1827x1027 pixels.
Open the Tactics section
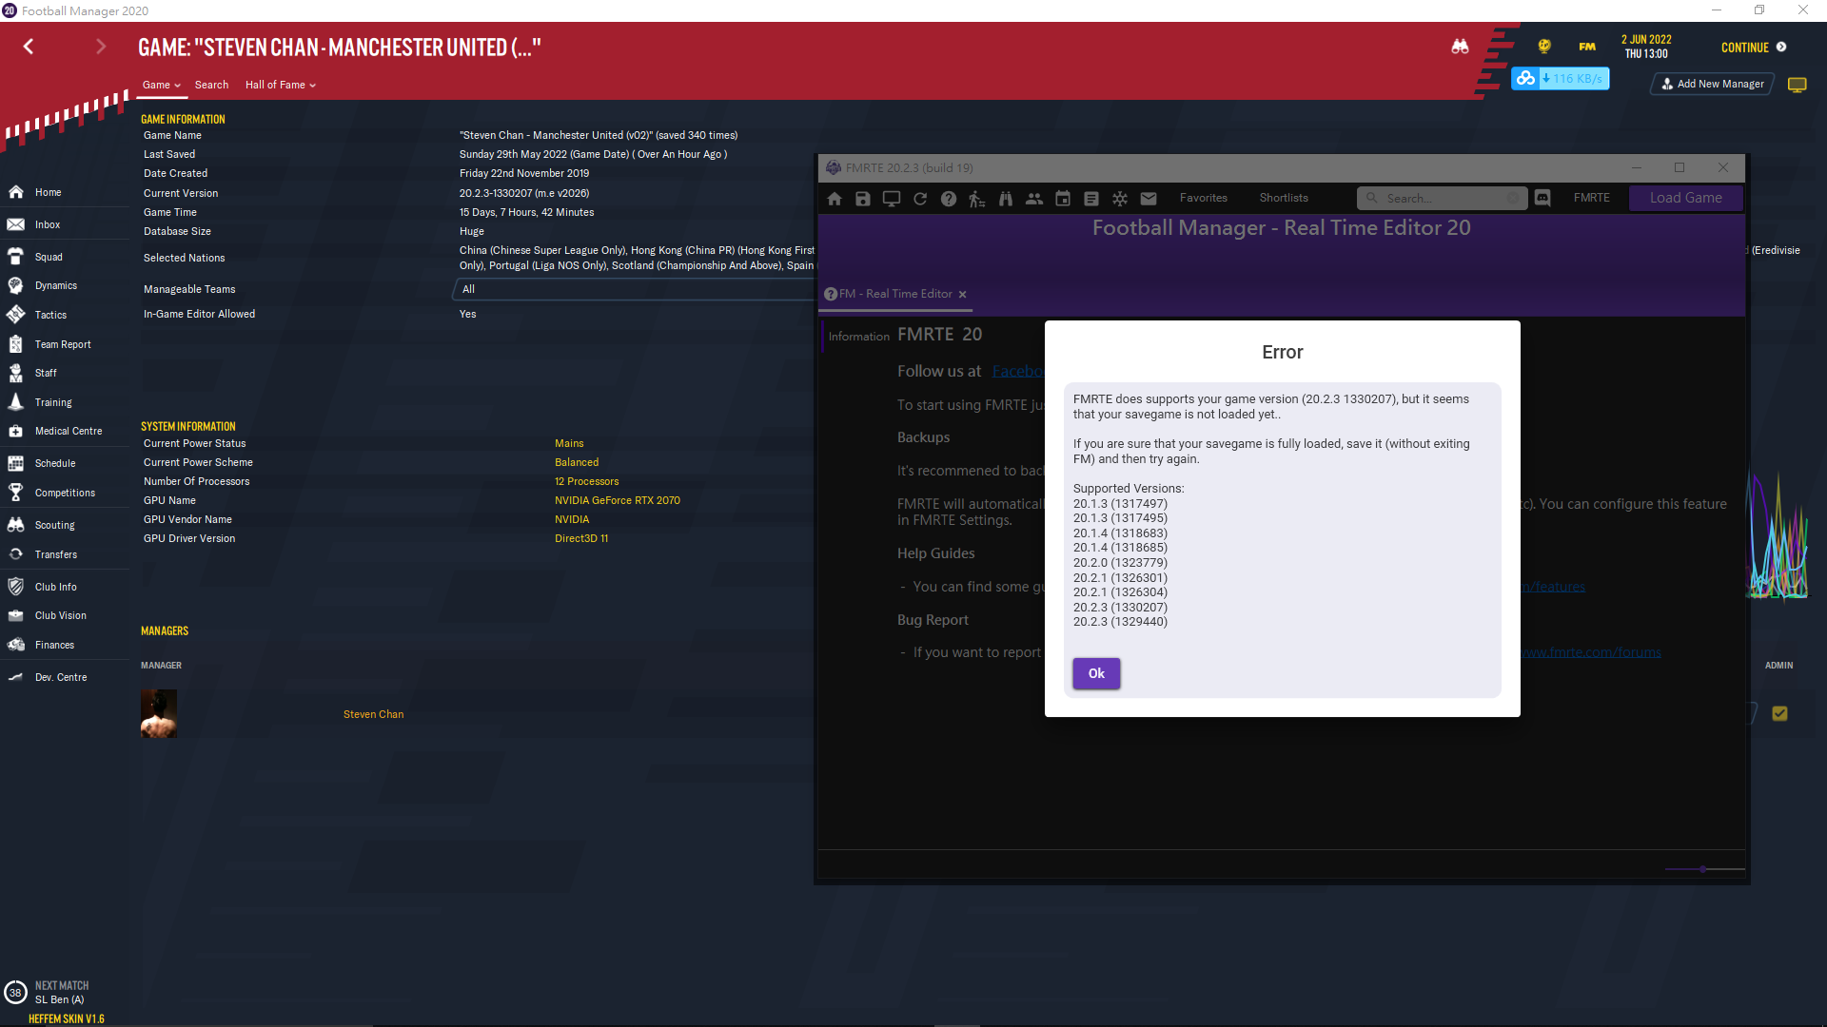click(50, 315)
